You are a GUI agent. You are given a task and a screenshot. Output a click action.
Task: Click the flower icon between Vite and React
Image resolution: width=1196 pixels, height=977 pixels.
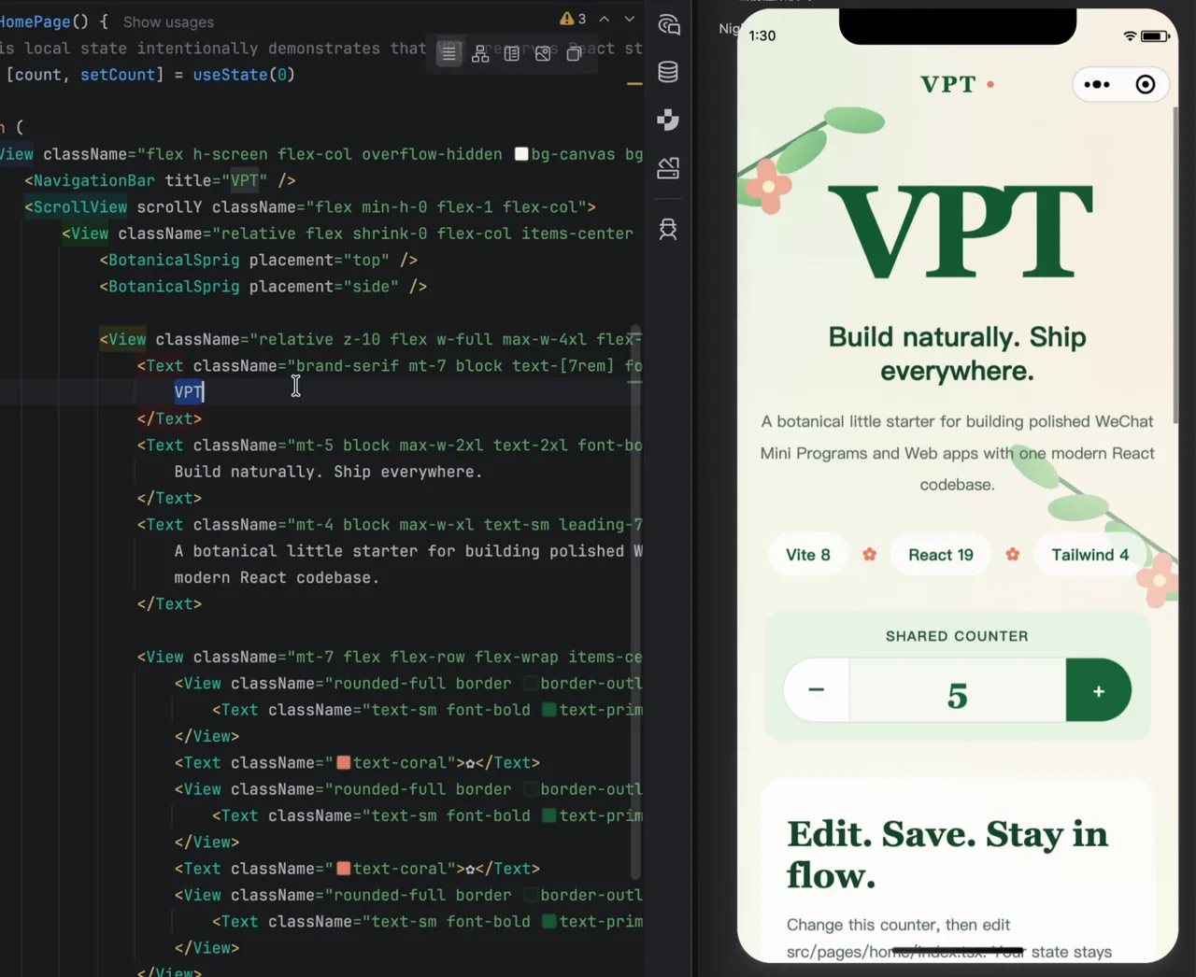click(870, 555)
